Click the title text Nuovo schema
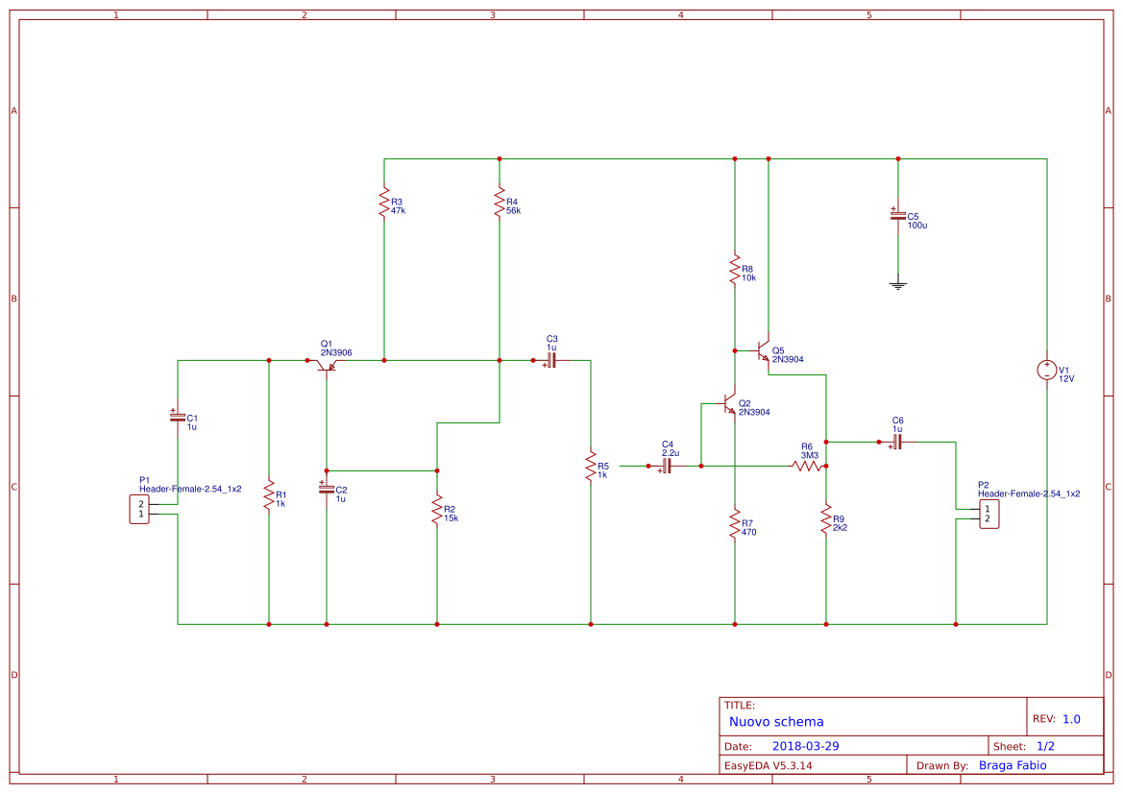1123x794 pixels. tap(776, 721)
